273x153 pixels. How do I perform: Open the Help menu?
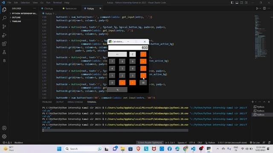point(67,3)
